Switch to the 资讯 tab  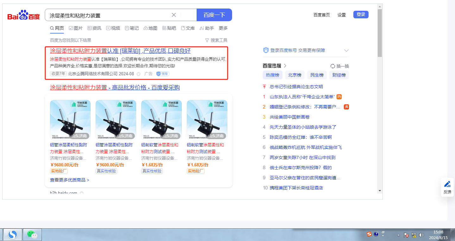pos(94,28)
